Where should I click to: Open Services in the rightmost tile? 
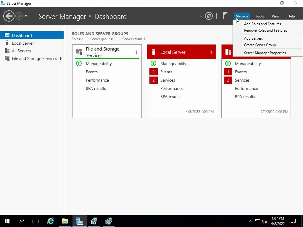point(242,80)
